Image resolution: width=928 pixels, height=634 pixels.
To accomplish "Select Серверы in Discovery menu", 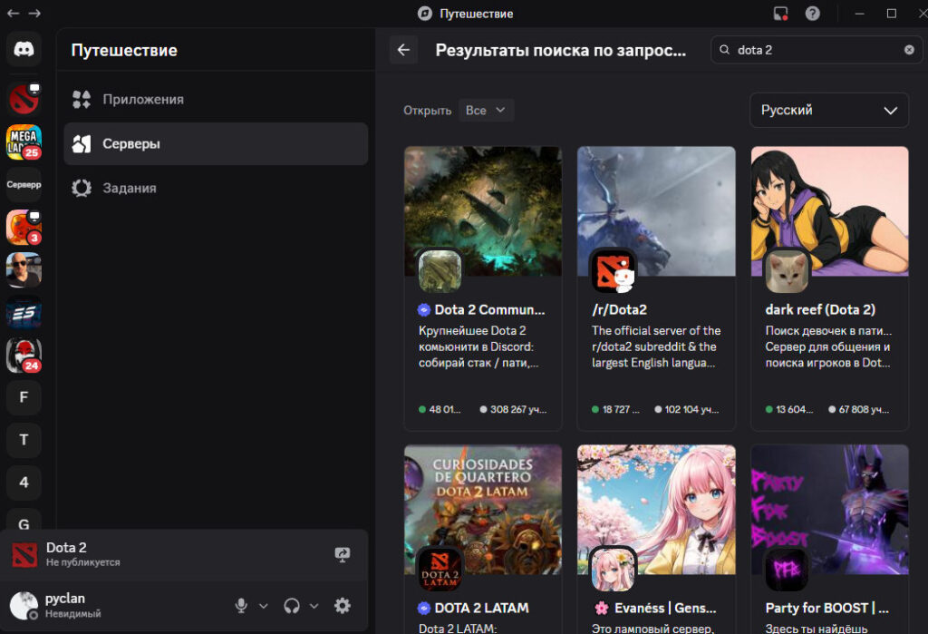I will click(216, 144).
